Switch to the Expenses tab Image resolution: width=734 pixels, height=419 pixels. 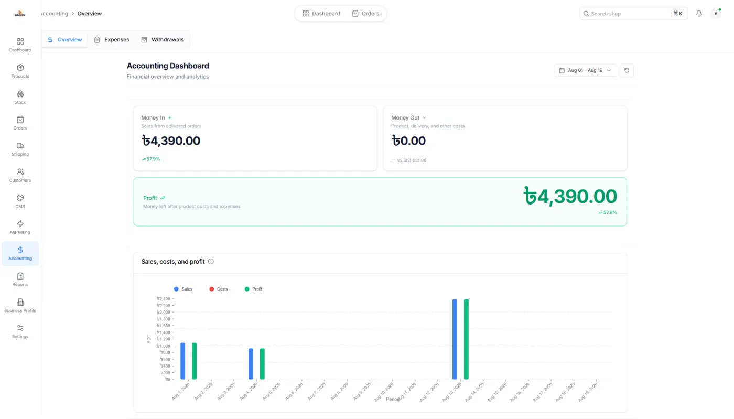112,40
